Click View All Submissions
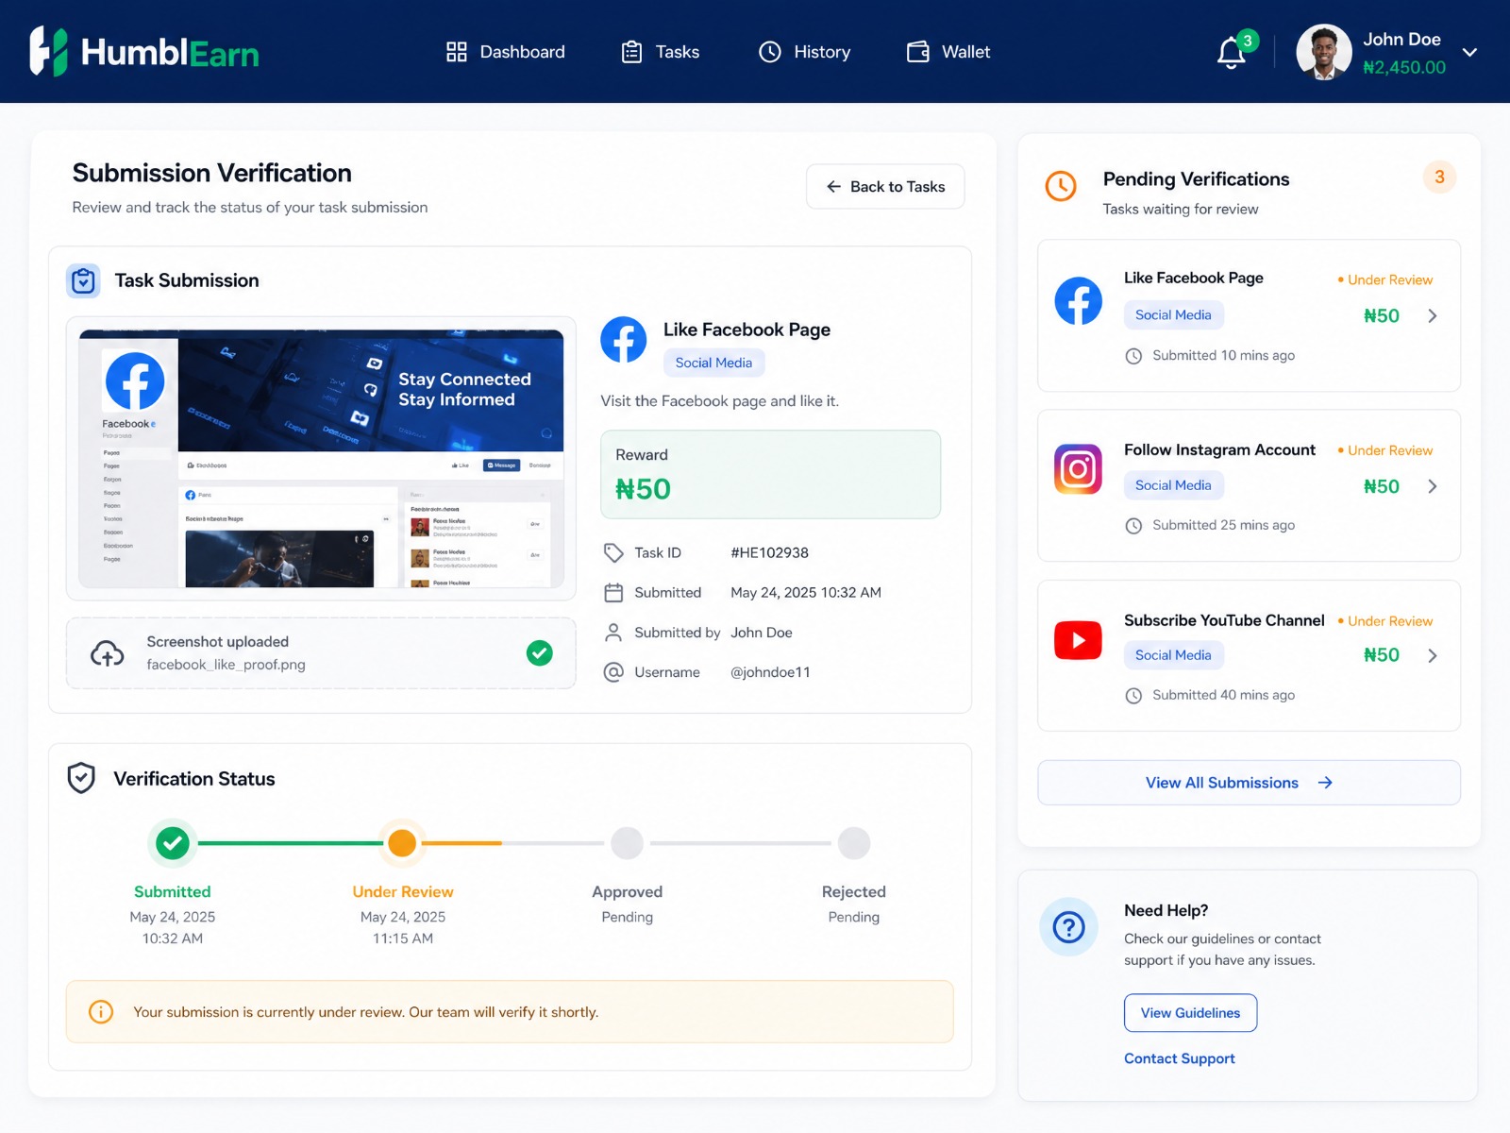The height and width of the screenshot is (1133, 1510). [1249, 783]
